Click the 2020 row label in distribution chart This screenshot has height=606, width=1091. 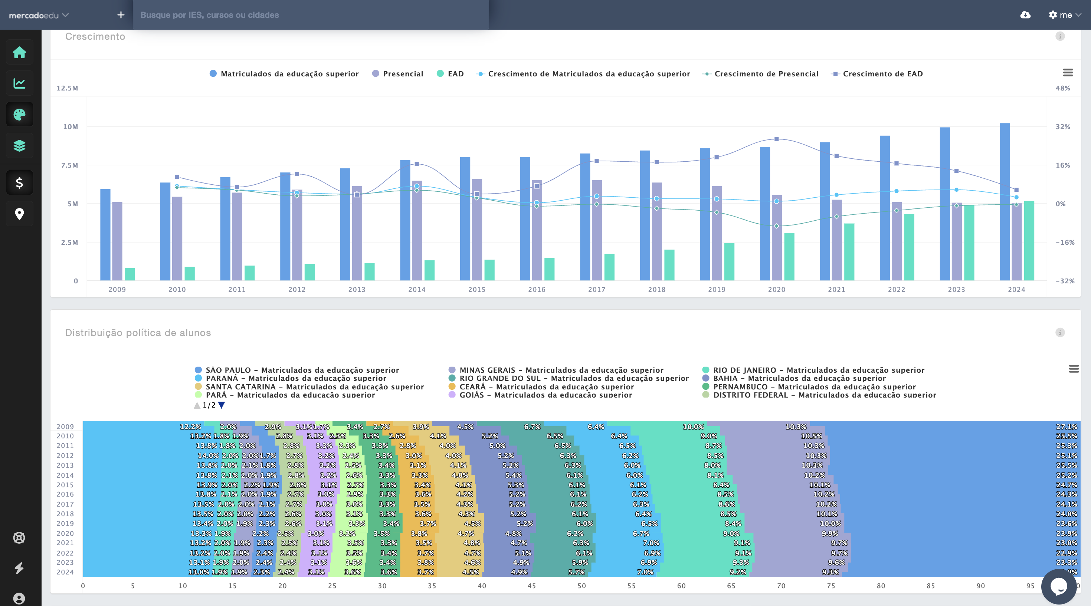click(x=65, y=534)
